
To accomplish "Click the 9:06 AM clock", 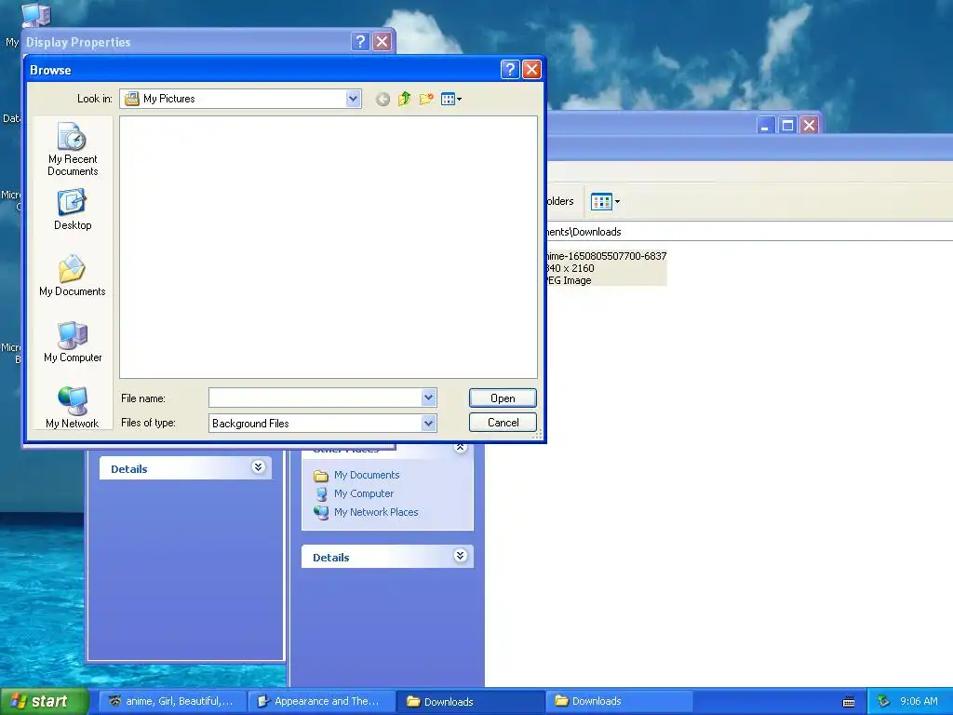I will tap(919, 702).
